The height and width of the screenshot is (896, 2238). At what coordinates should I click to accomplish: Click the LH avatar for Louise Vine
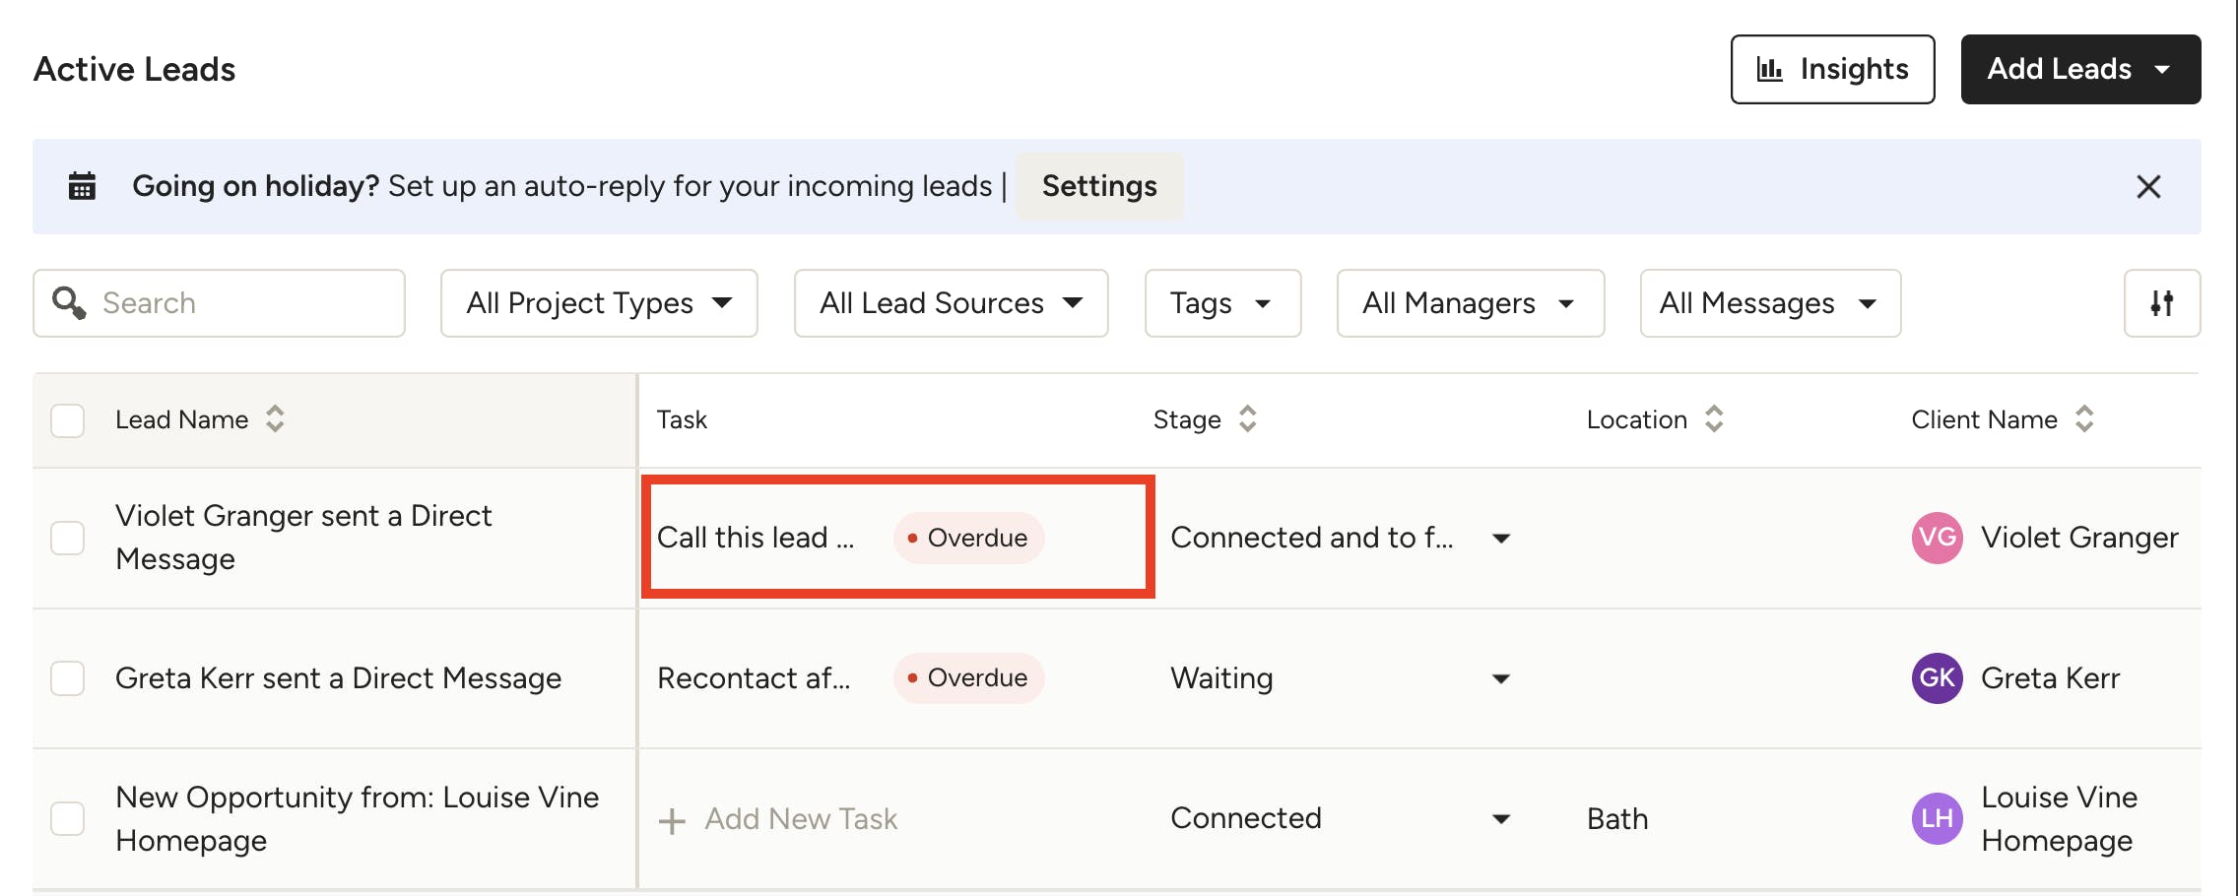point(1936,818)
